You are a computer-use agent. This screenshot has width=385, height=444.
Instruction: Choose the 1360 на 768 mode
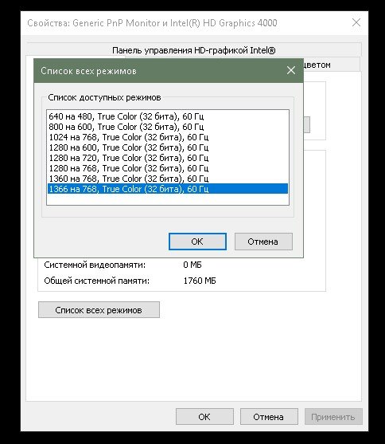point(168,179)
